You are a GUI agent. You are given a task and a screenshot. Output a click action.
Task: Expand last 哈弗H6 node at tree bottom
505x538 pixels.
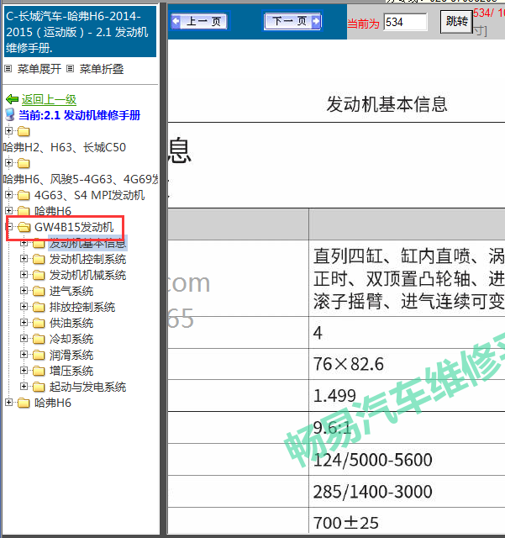pos(9,403)
